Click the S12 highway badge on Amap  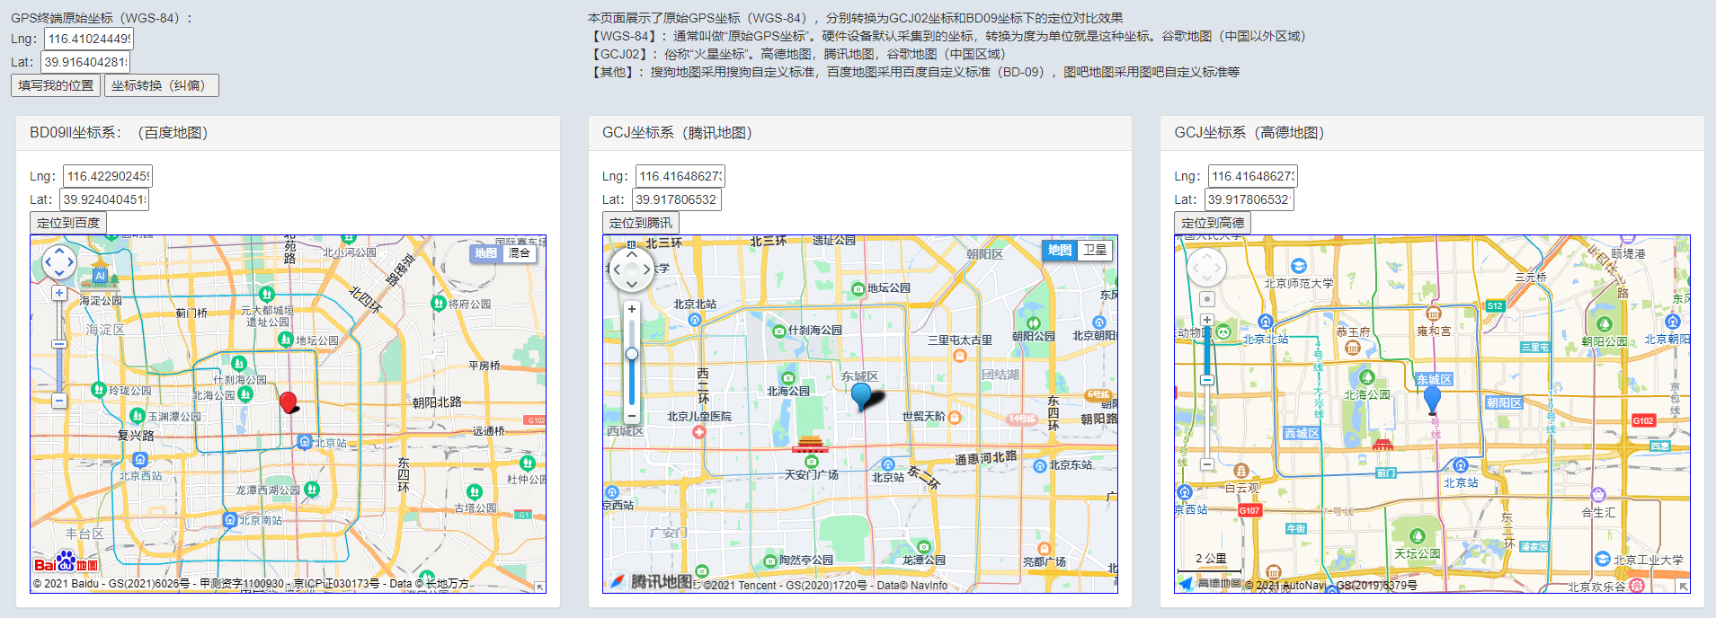coord(1495,306)
